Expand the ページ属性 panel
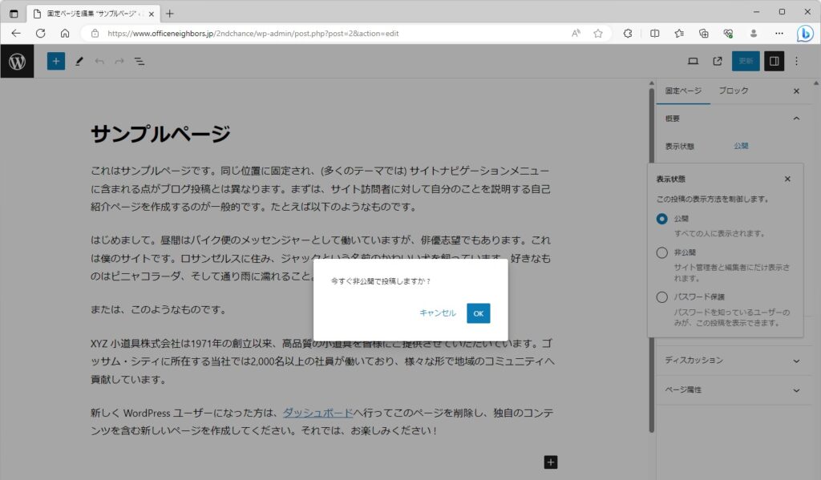This screenshot has width=821, height=480. 796,390
